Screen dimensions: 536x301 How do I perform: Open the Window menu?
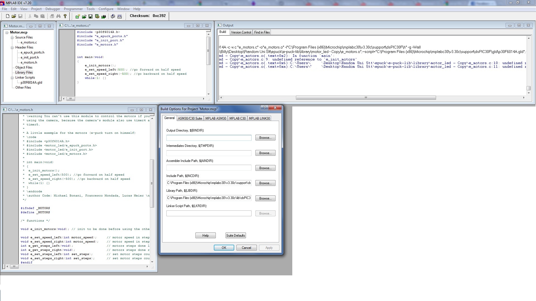tap(123, 9)
